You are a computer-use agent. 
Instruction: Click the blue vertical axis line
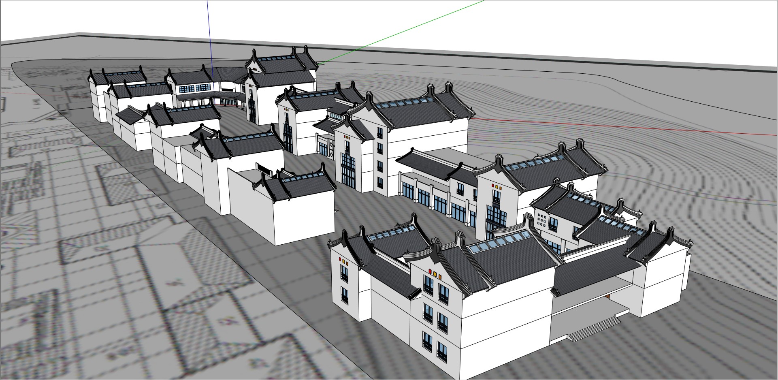click(x=210, y=38)
